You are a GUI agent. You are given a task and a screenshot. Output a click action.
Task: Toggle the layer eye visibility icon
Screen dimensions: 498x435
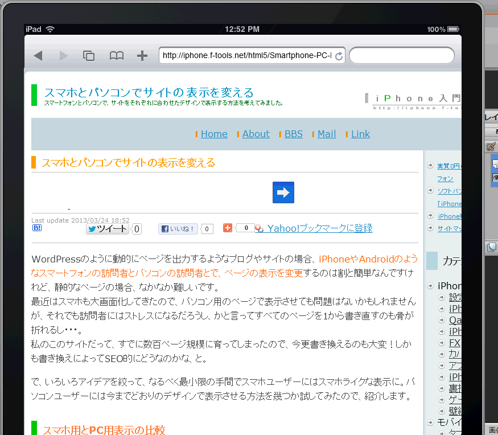click(495, 178)
